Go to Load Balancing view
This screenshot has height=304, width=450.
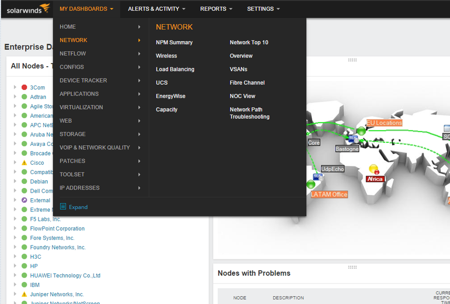(x=175, y=69)
